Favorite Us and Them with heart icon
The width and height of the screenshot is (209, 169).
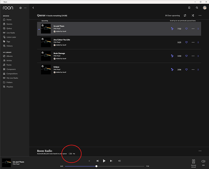pos(186,29)
